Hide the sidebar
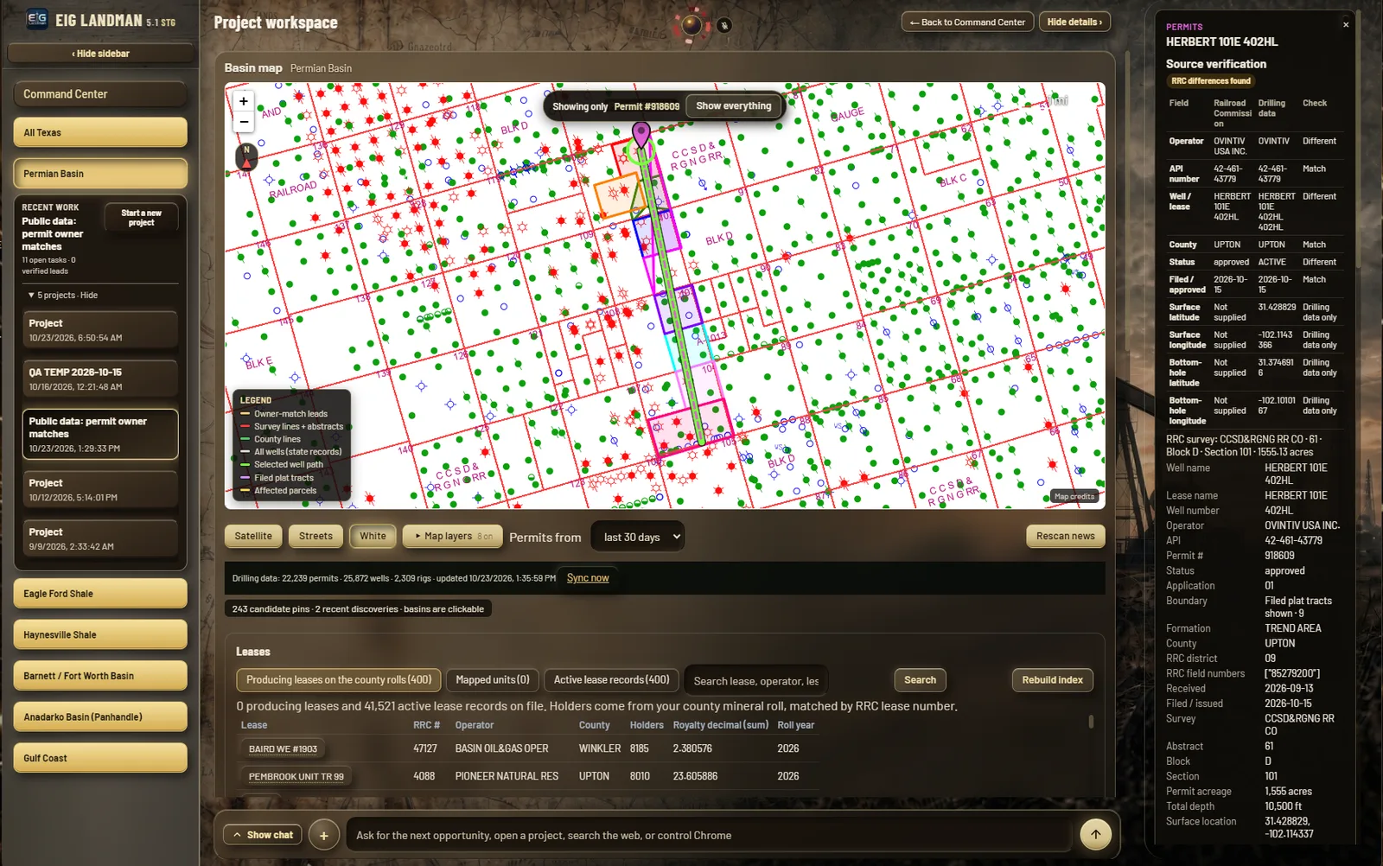The width and height of the screenshot is (1383, 866). (x=100, y=54)
